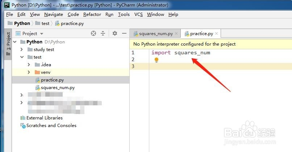Open the Navigate menu
The image size is (292, 152).
point(54,14)
